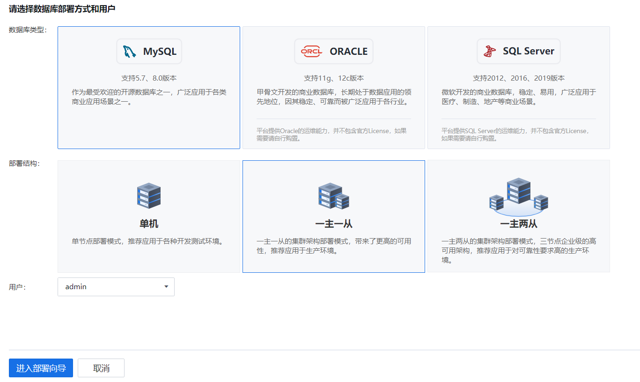
Task: Click the SQL Server red logo icon
Action: pos(490,52)
